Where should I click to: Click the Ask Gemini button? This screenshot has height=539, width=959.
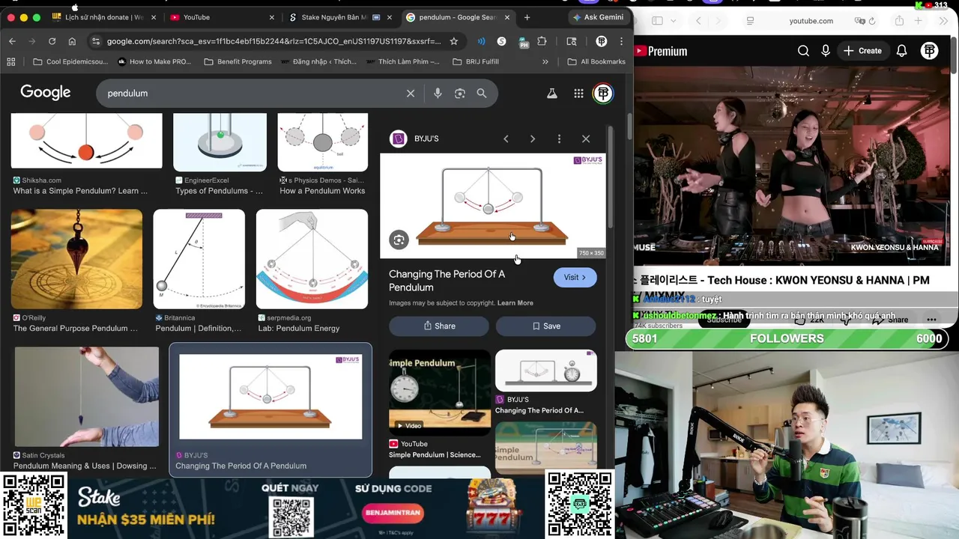pos(597,17)
